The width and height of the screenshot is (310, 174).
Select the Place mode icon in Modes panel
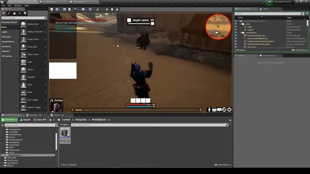[3, 13]
